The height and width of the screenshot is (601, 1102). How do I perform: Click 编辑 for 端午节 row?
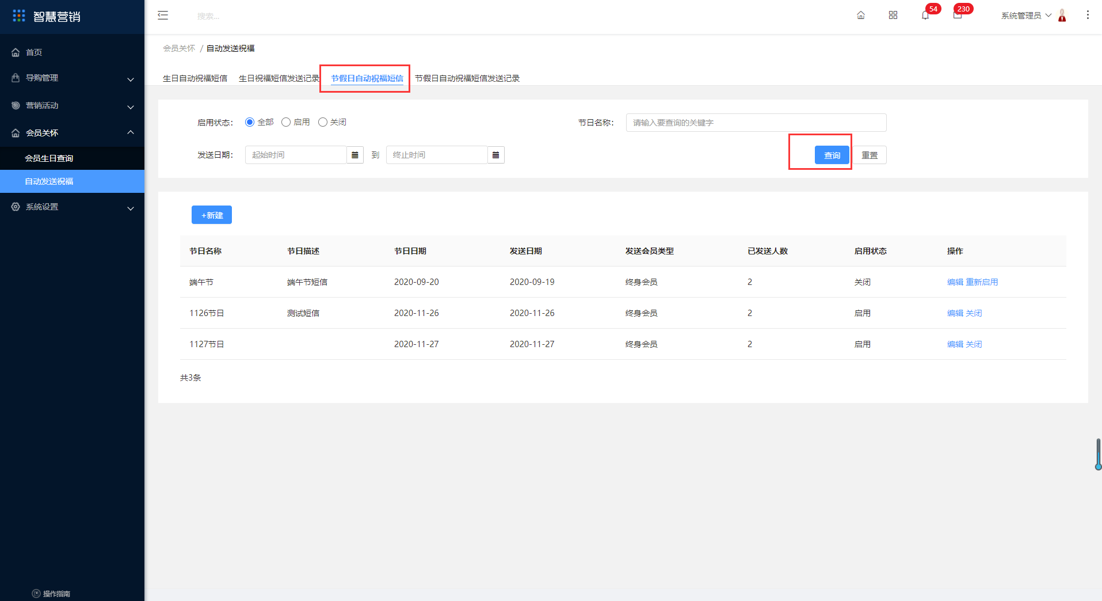click(x=955, y=282)
